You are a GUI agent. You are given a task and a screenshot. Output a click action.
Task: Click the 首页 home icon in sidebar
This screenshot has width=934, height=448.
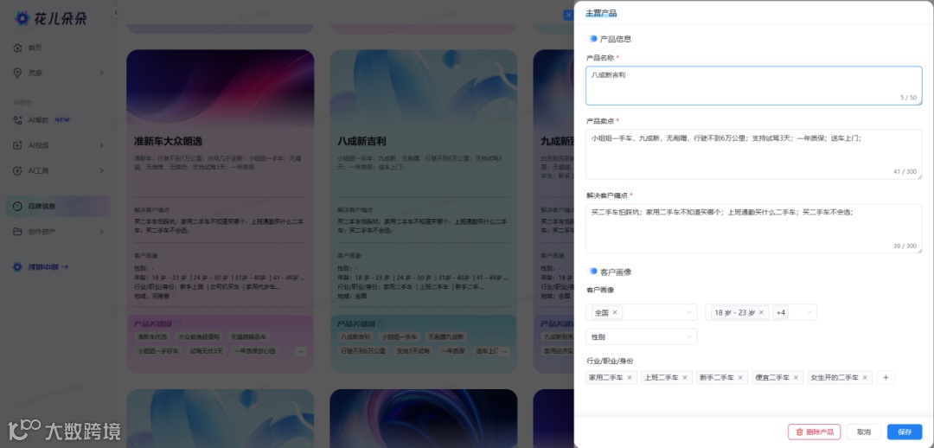coord(18,48)
